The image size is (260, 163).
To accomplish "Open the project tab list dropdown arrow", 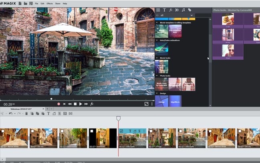I will tap(51, 109).
